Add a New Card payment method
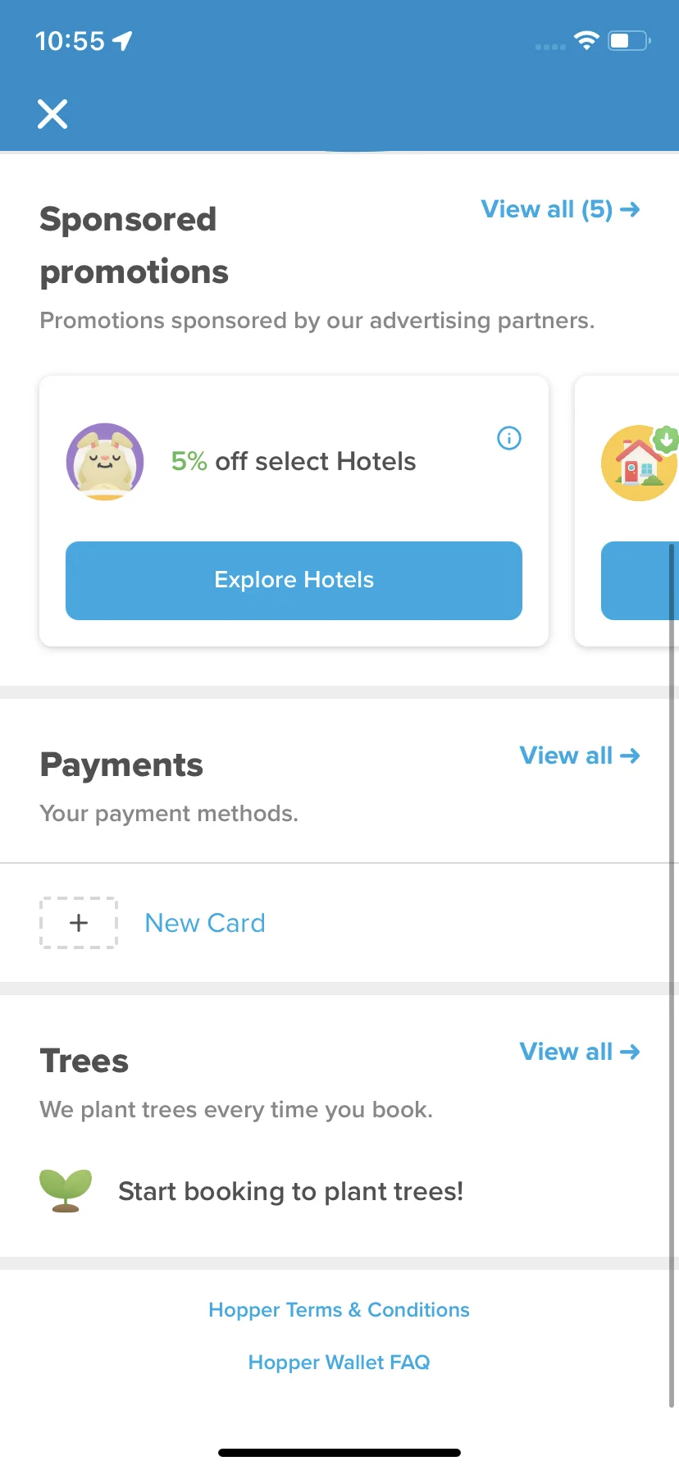The height and width of the screenshot is (1470, 679). pyautogui.click(x=205, y=923)
